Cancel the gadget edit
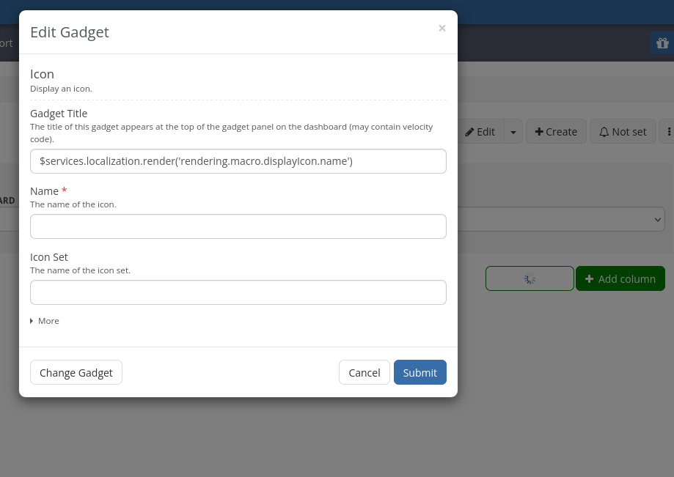Image resolution: width=674 pixels, height=477 pixels. (x=364, y=372)
